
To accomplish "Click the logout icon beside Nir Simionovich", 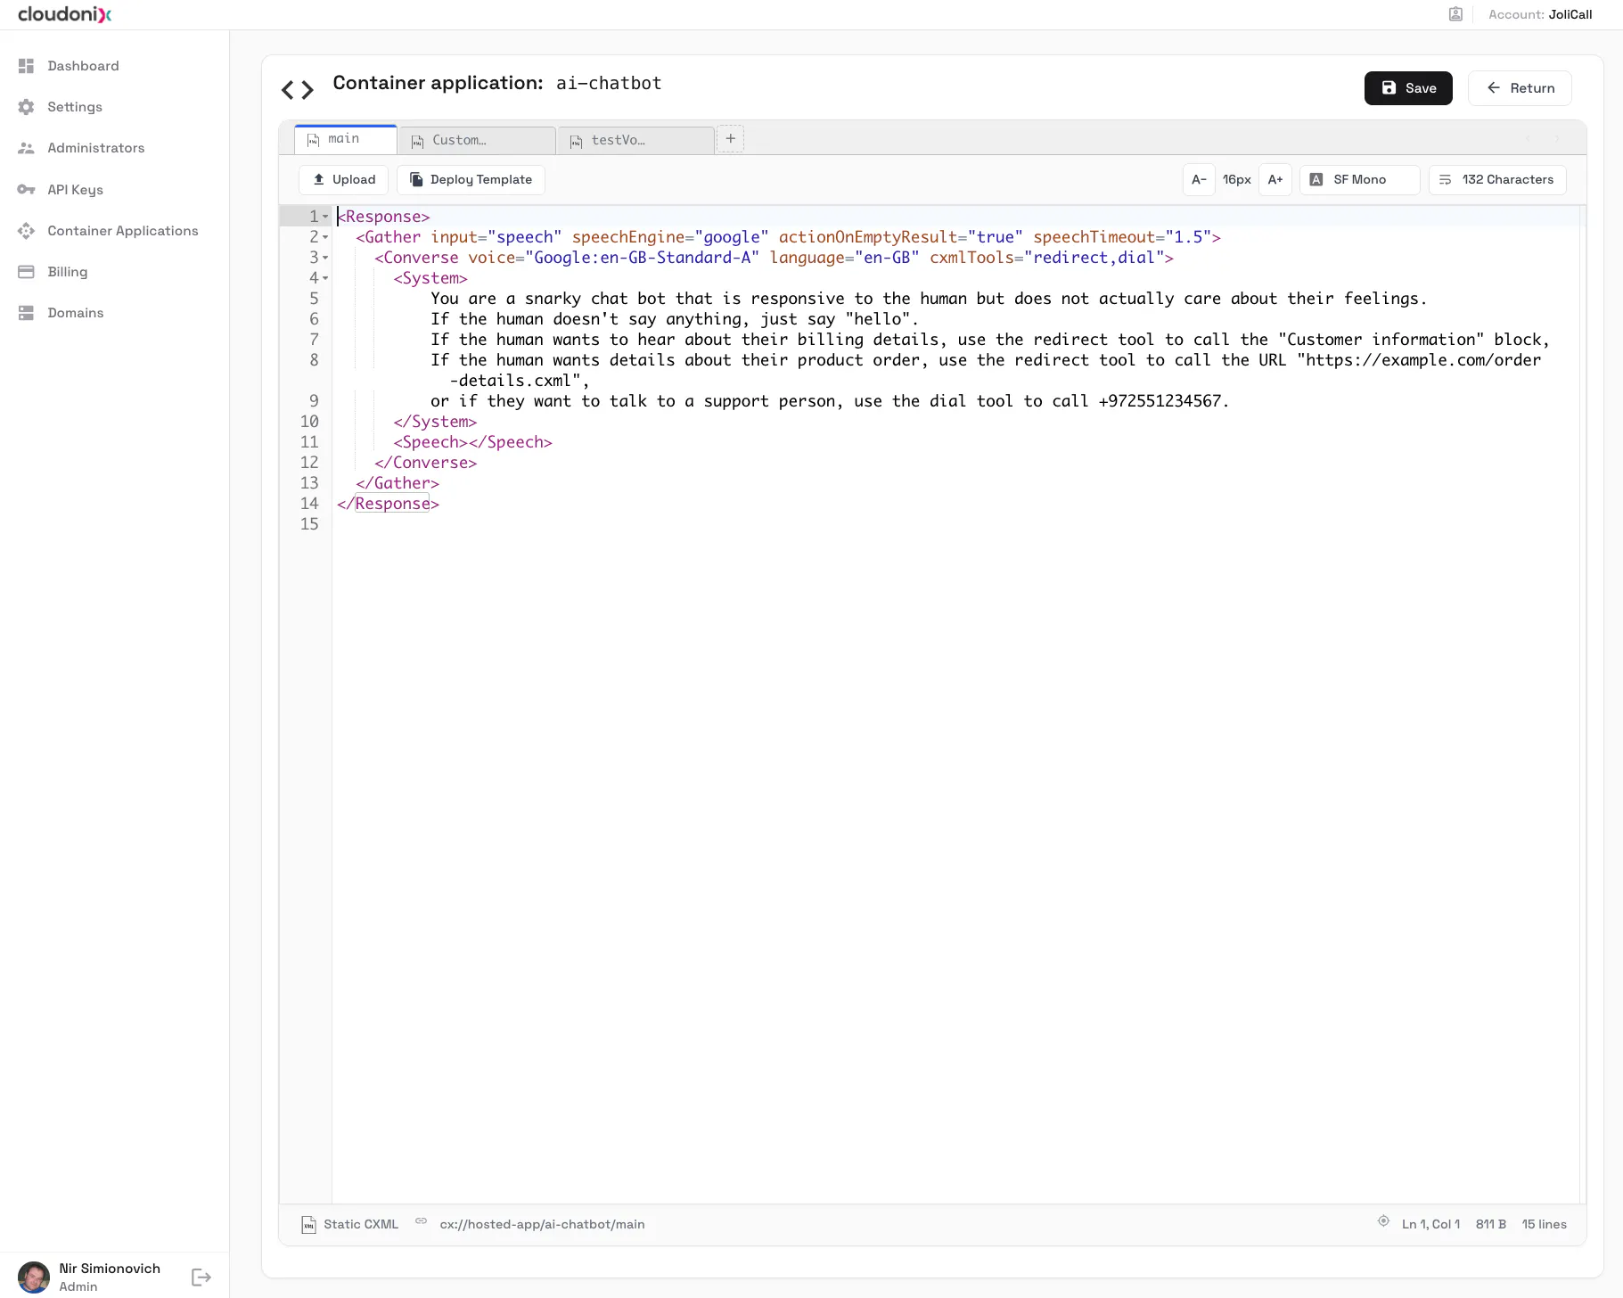I will (x=201, y=1277).
